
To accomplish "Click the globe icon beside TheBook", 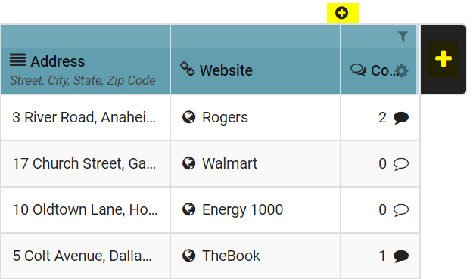I will (x=189, y=256).
